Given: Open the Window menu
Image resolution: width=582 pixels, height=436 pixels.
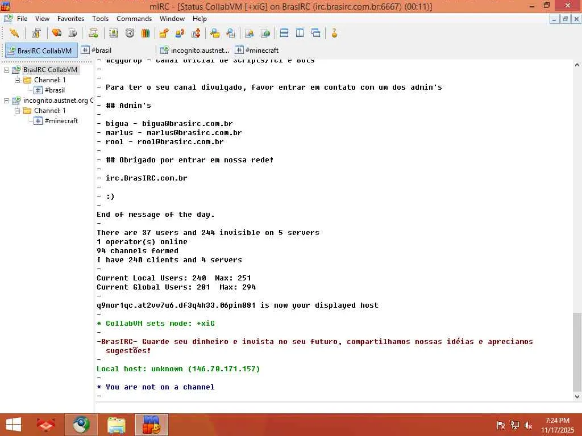Looking at the screenshot, I should [x=172, y=19].
